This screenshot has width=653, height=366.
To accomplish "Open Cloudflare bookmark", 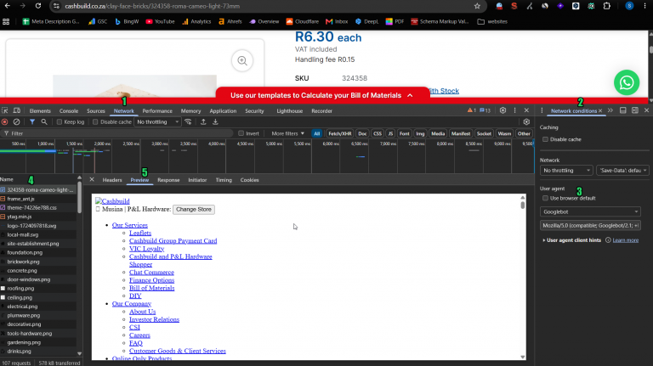I will click(303, 21).
